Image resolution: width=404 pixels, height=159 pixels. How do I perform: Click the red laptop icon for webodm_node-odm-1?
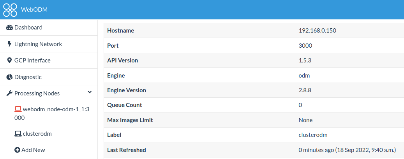(18, 109)
